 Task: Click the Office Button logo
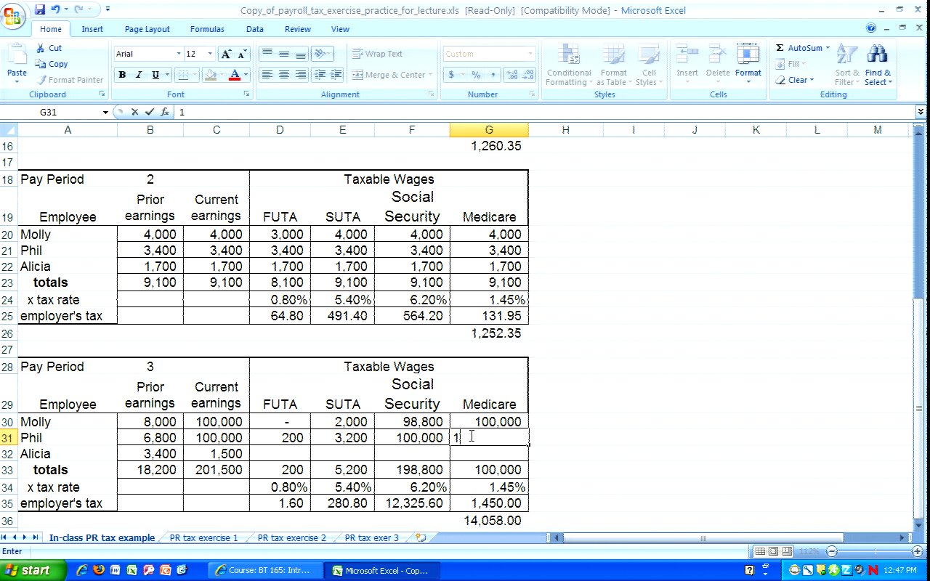(13, 15)
